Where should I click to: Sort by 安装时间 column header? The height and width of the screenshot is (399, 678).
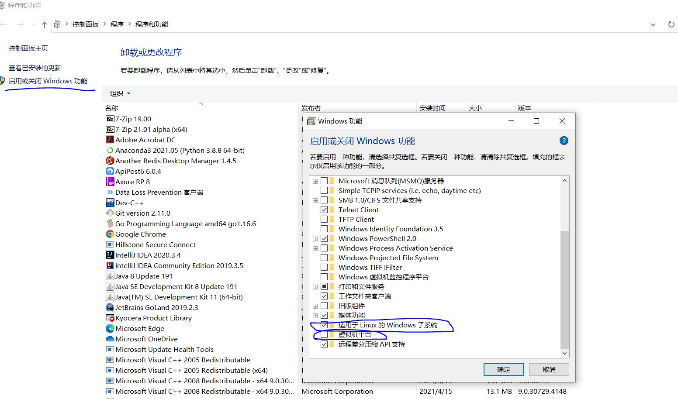pyautogui.click(x=441, y=108)
